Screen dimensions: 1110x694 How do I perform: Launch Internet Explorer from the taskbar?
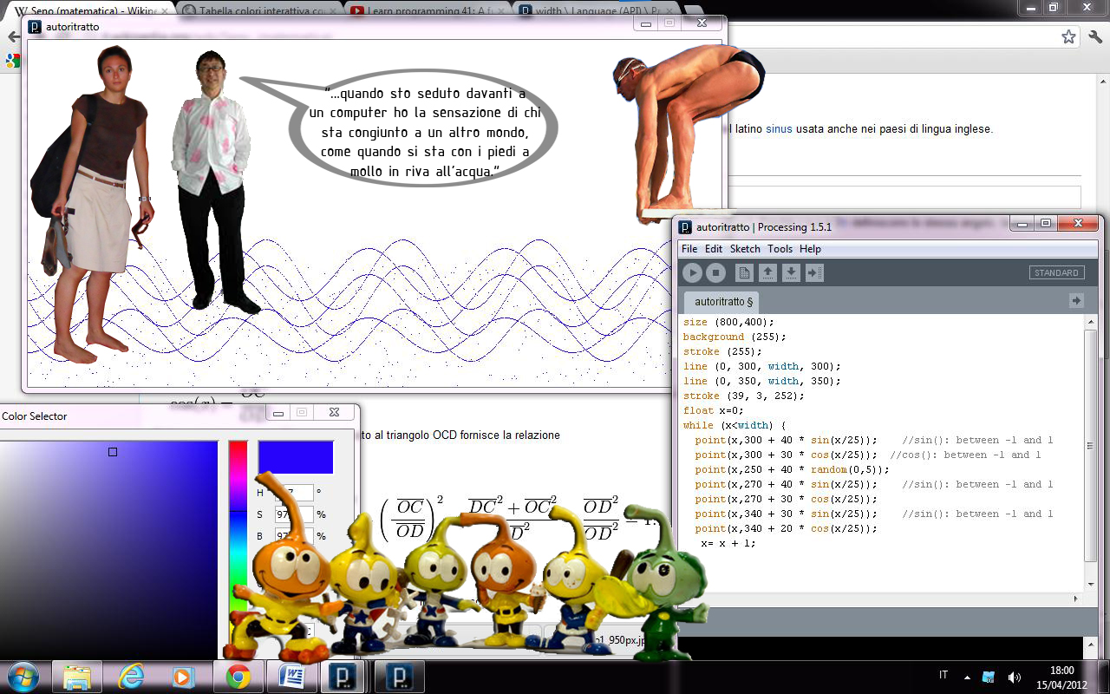point(130,677)
